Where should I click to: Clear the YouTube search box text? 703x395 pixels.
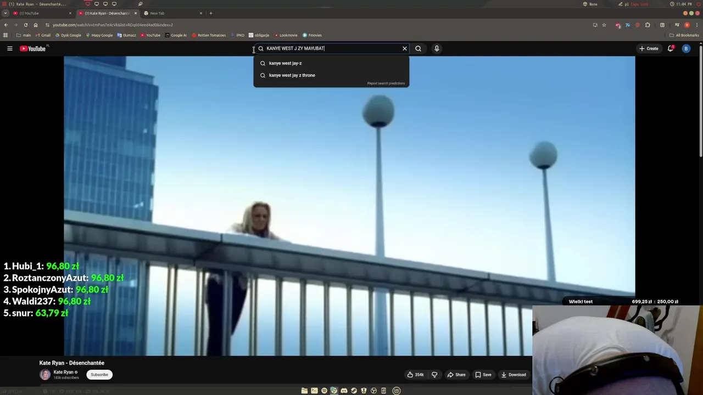click(405, 48)
